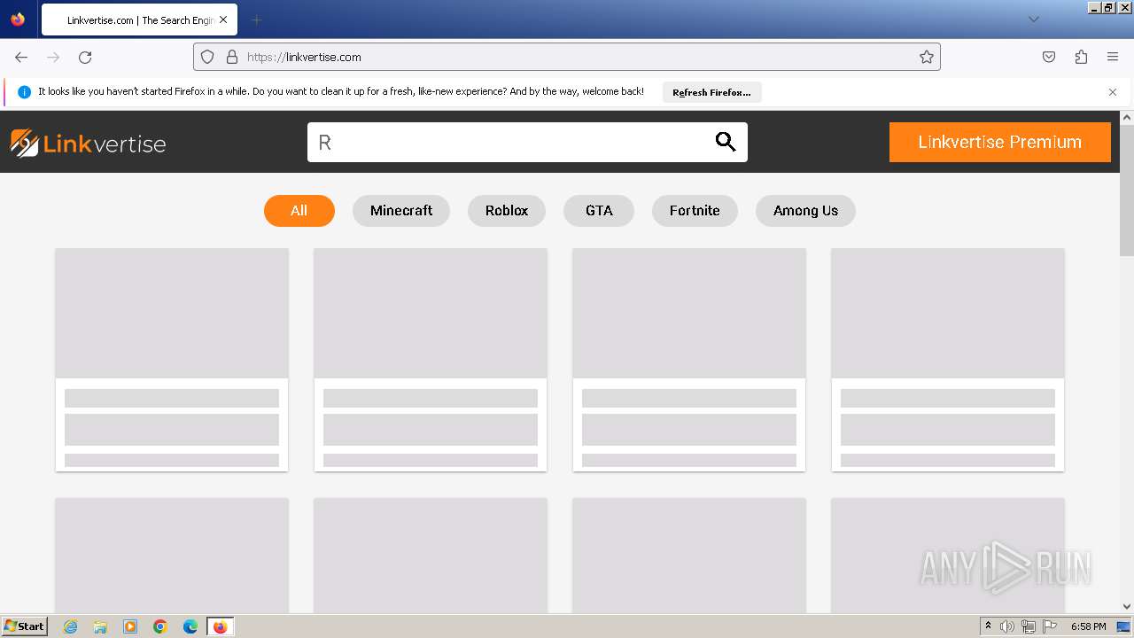Click the Refresh Firefox button

711,92
